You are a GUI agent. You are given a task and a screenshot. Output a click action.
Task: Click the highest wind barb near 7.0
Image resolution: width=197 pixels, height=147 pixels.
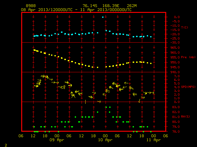click(x=43, y=76)
